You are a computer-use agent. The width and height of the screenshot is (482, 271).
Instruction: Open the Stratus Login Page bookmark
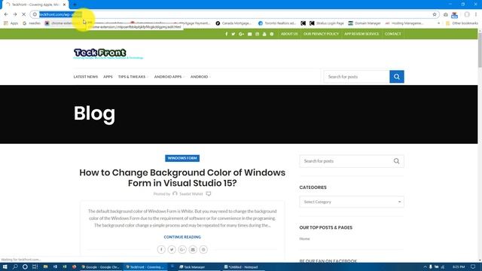(x=327, y=23)
